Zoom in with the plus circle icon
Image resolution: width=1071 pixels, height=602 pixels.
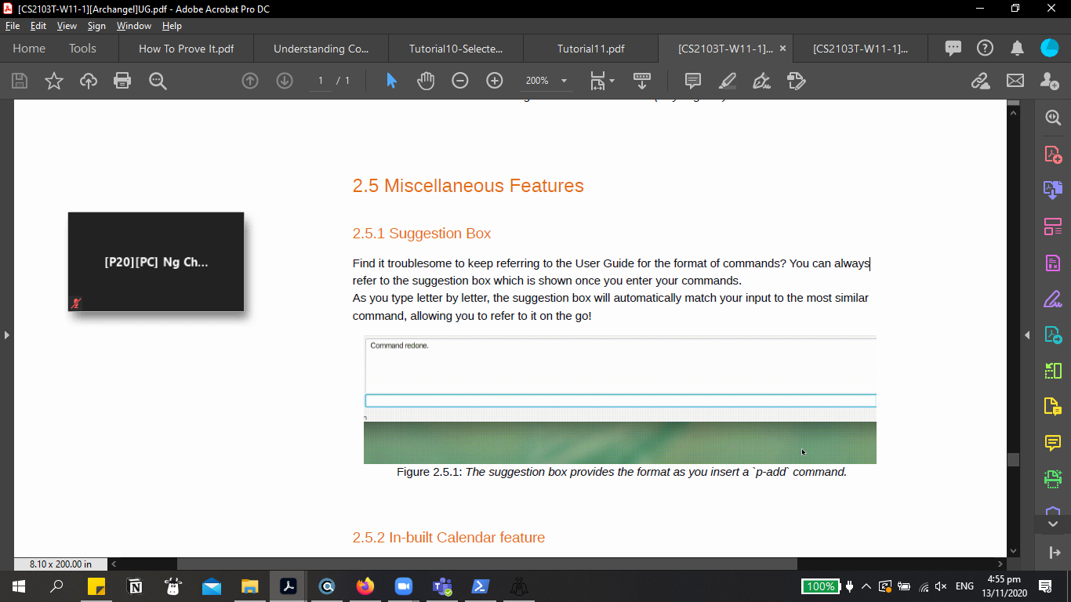(495, 81)
